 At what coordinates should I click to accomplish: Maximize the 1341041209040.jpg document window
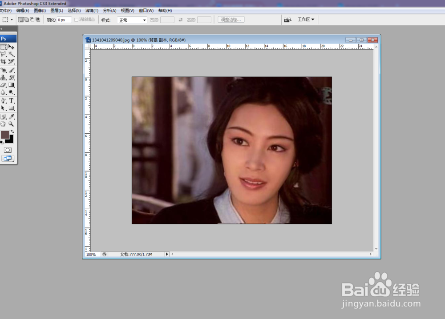click(361, 40)
